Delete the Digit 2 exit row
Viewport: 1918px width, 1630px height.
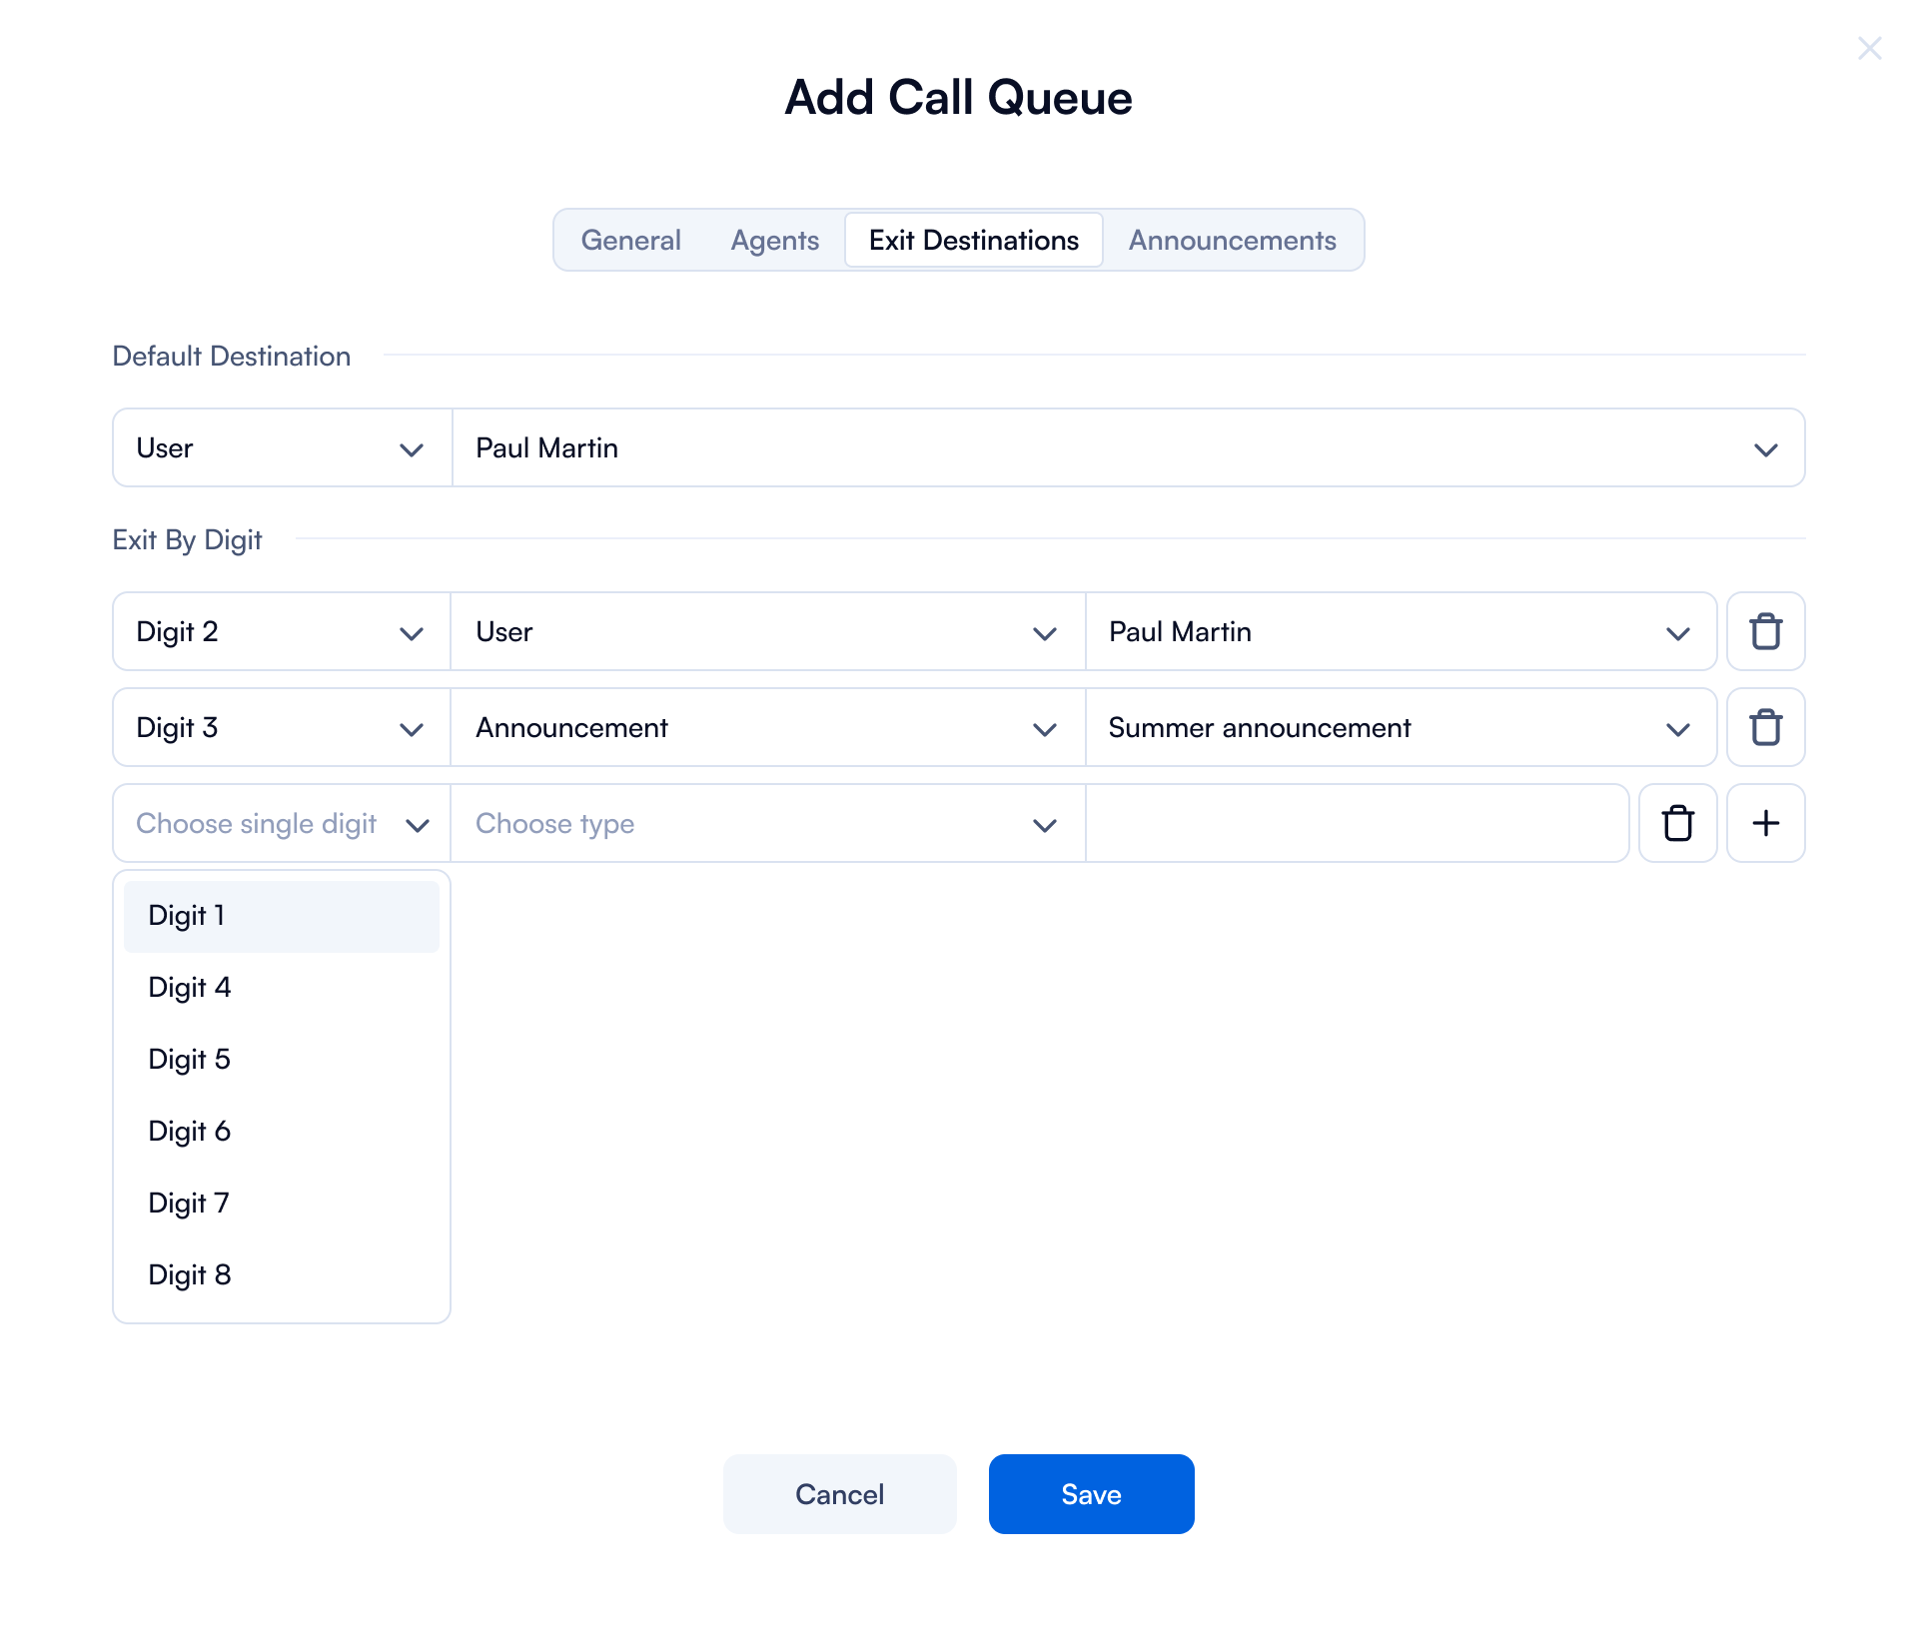pos(1765,631)
